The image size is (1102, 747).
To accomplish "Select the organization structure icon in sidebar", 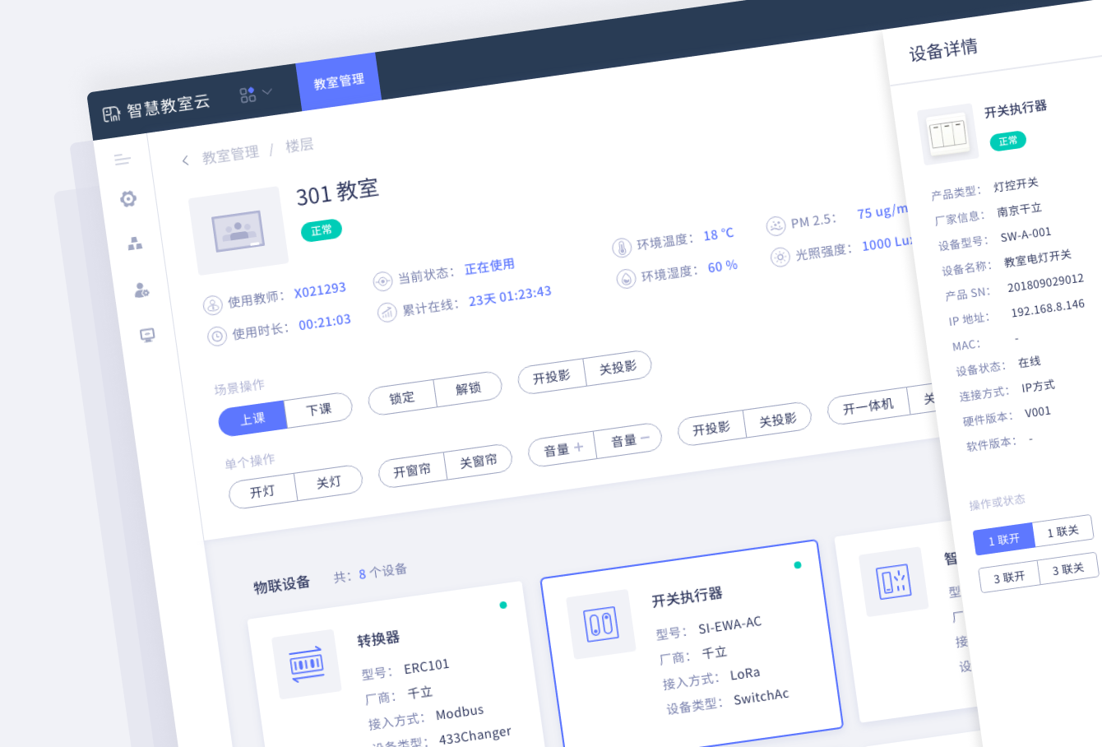I will click(x=133, y=244).
